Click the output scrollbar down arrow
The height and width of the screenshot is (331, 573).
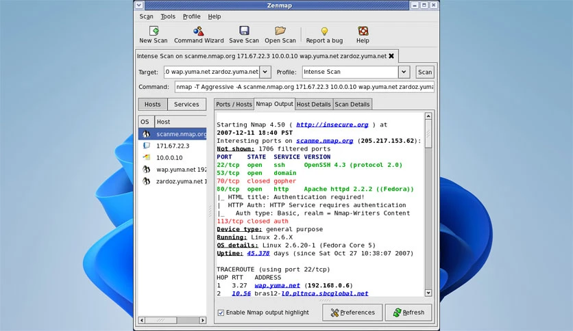pos(428,293)
